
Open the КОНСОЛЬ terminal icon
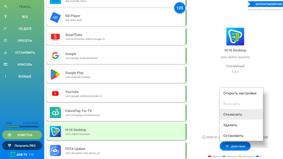pyautogui.click(x=5, y=65)
